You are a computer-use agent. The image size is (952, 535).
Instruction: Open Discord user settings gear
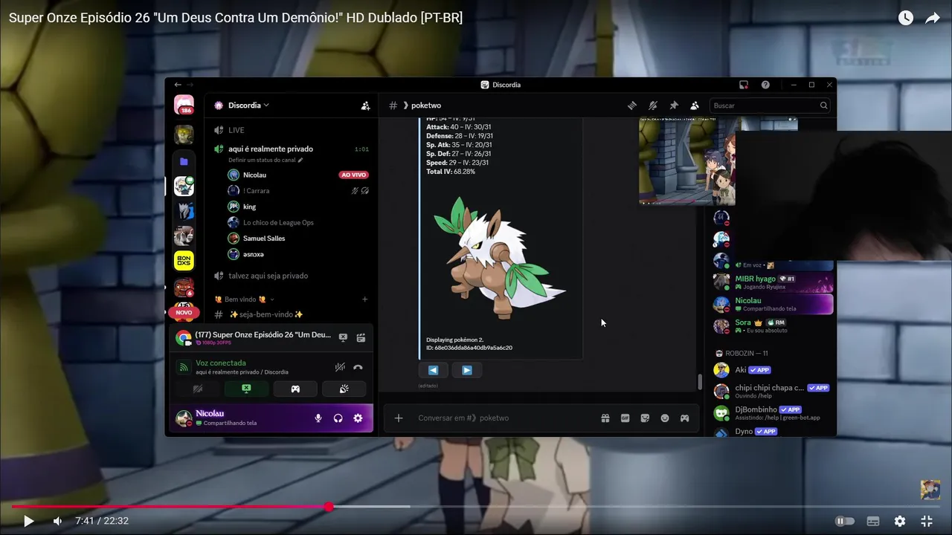[358, 418]
